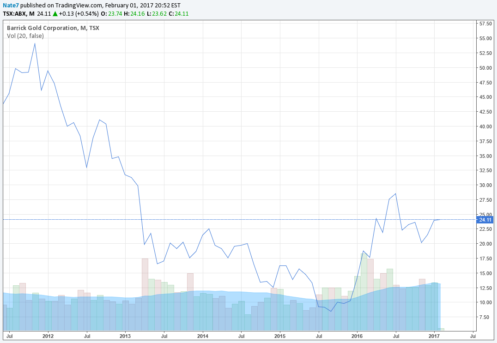Click the 27.50 price axis label
This screenshot has width=497, height=343.
[x=485, y=200]
